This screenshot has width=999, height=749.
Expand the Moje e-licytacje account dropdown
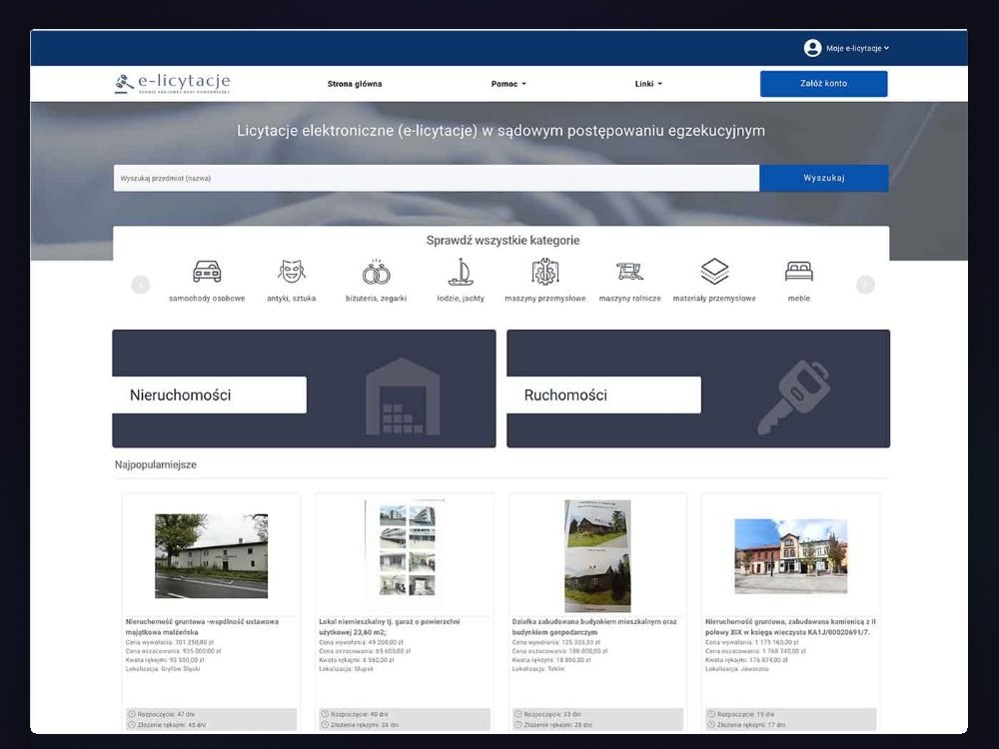pyautogui.click(x=857, y=48)
